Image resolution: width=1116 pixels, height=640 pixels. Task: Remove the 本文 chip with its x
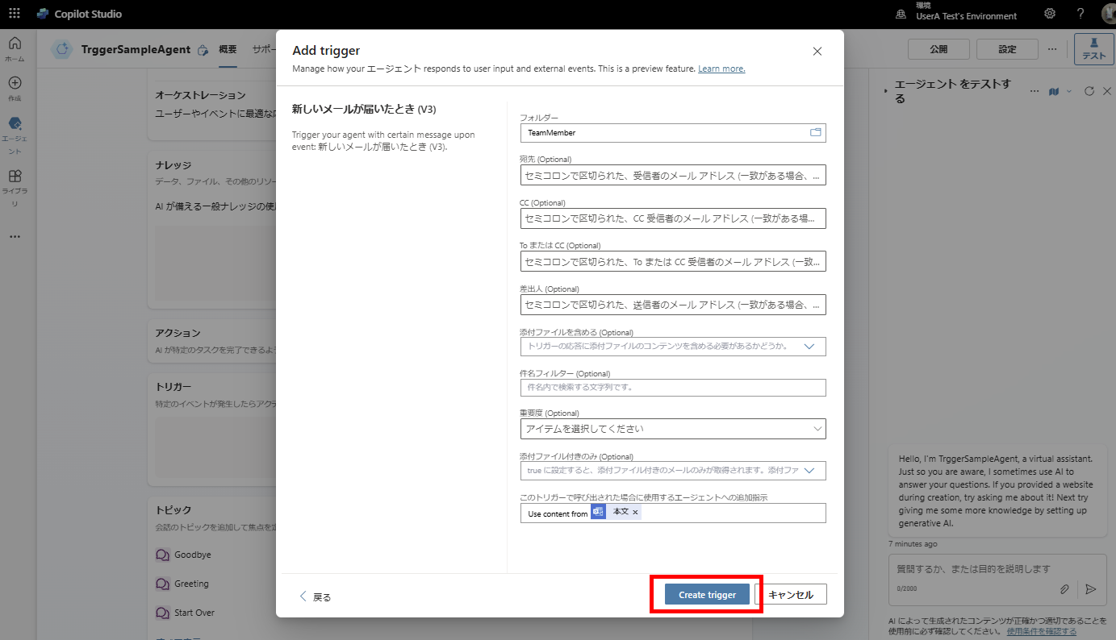[636, 511]
